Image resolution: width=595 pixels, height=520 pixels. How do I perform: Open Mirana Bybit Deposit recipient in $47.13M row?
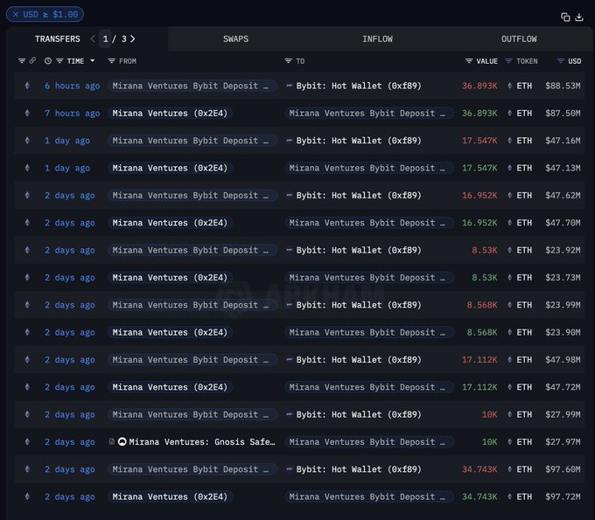[369, 168]
